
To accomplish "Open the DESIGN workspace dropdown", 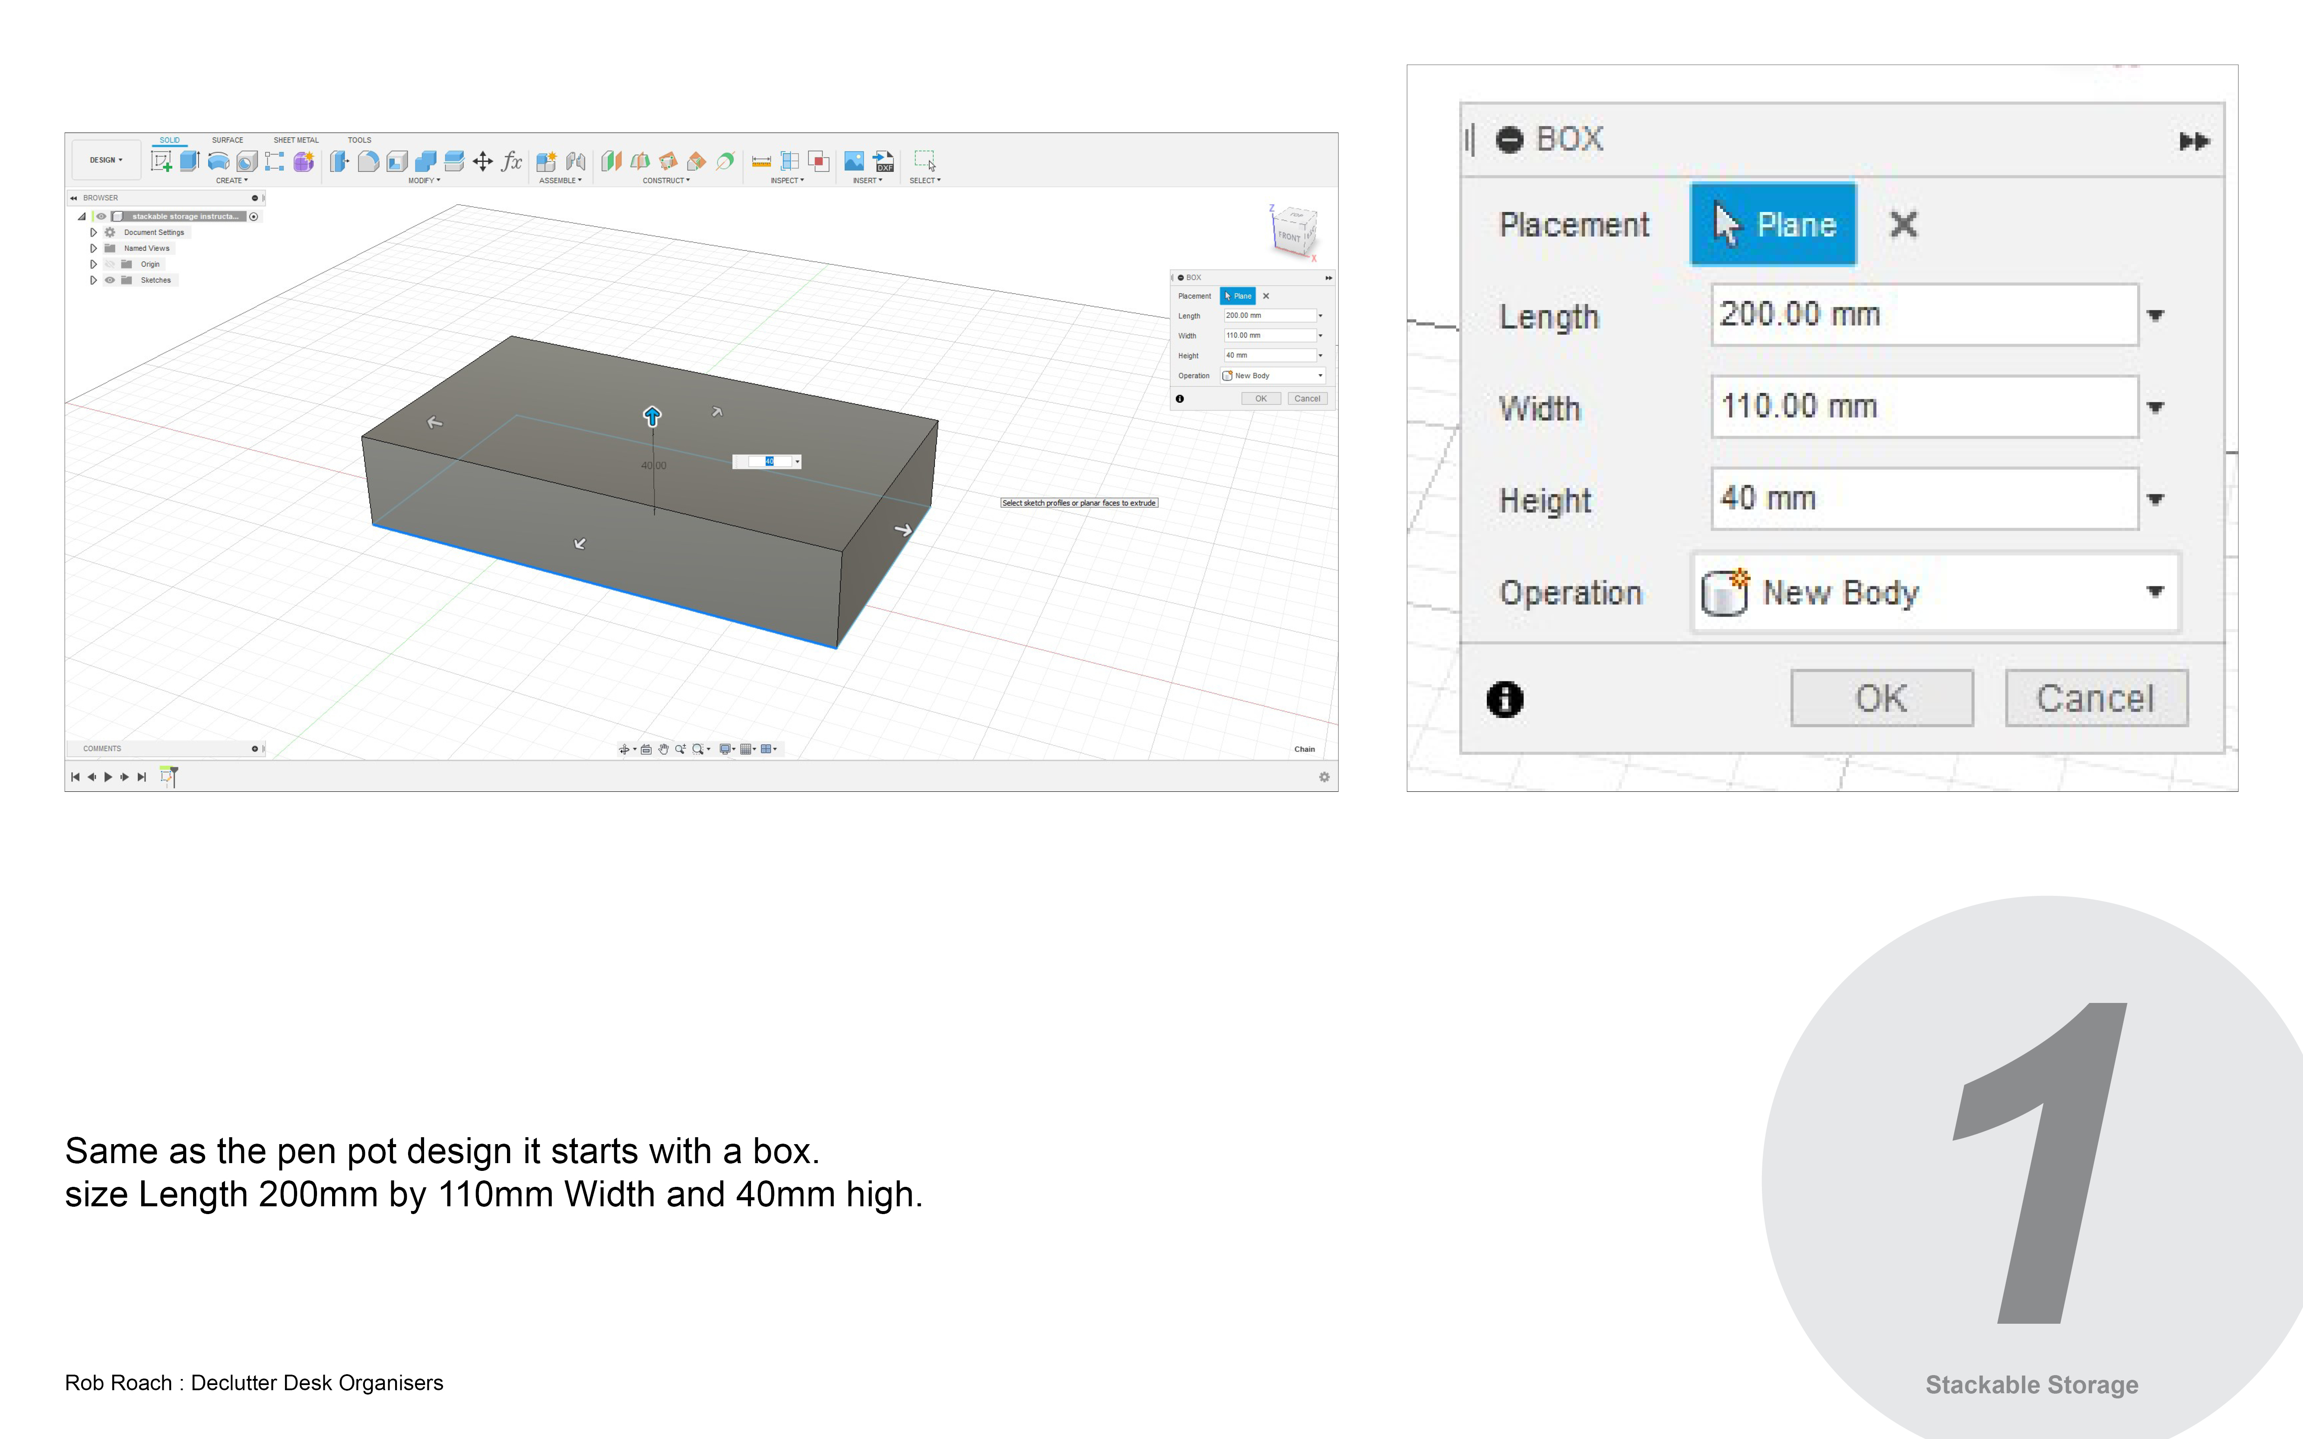I will (x=106, y=160).
